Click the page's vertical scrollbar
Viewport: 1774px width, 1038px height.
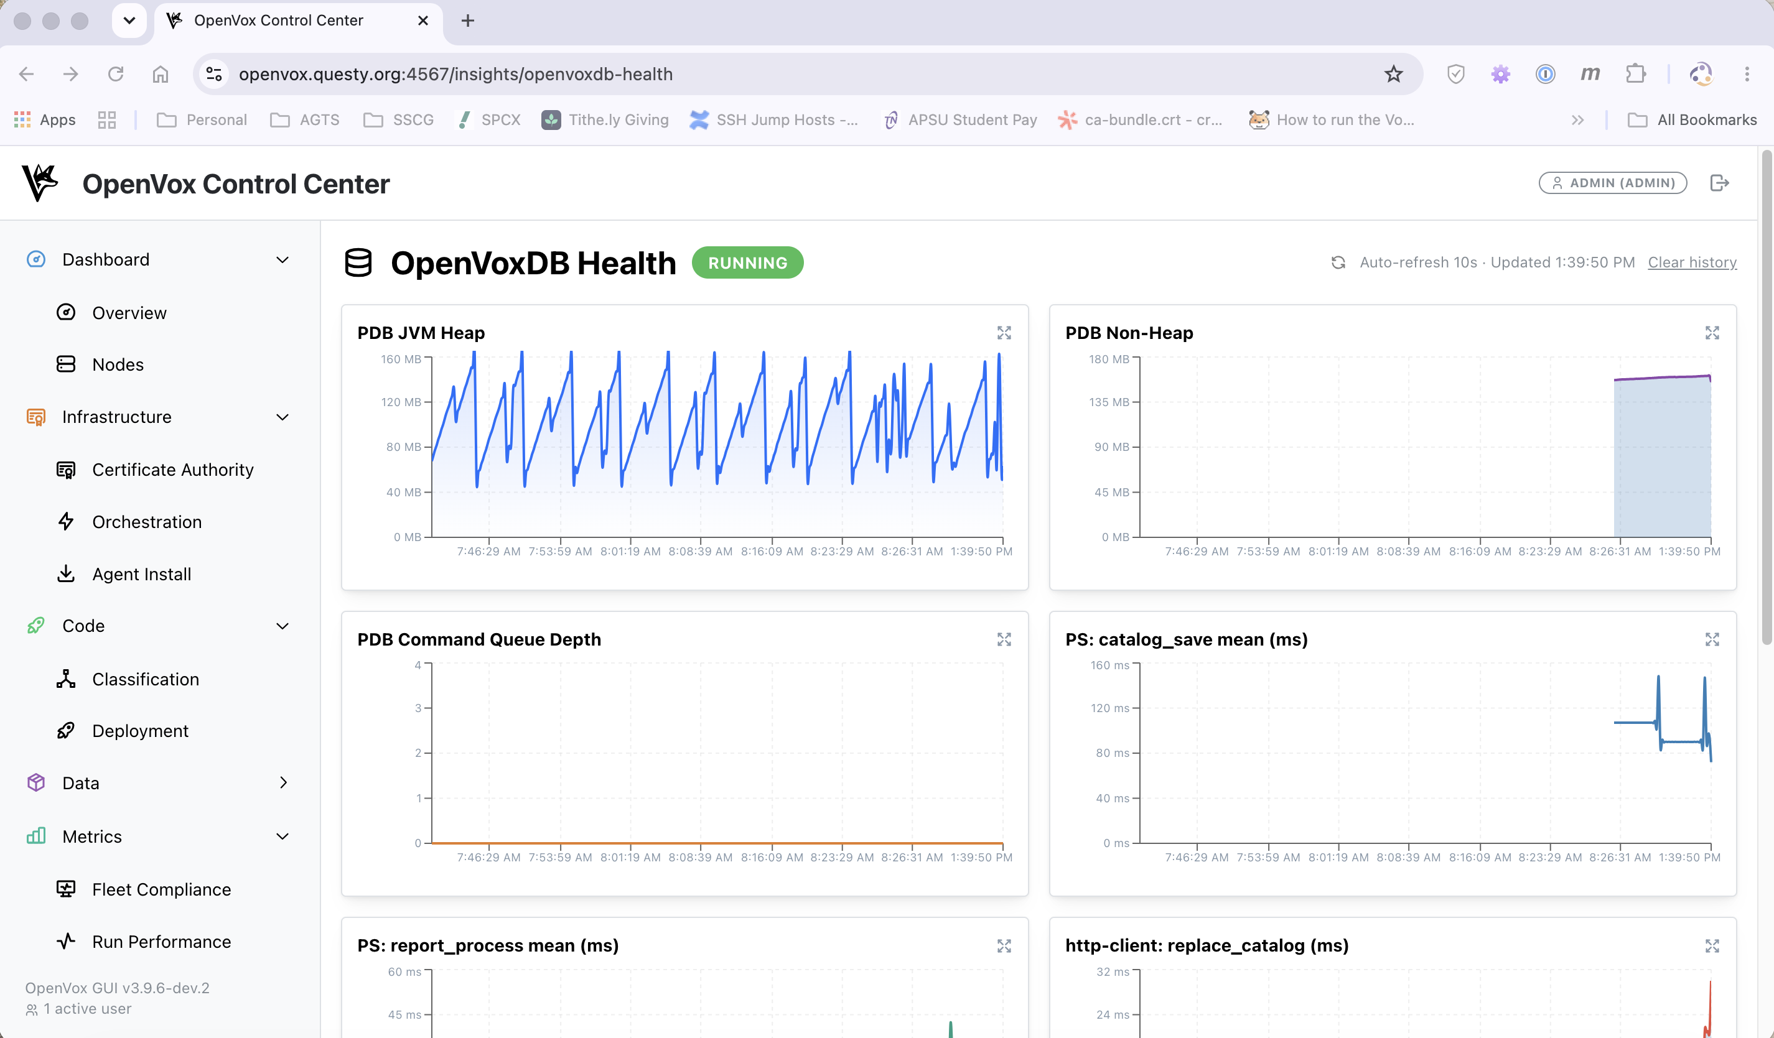click(1767, 397)
